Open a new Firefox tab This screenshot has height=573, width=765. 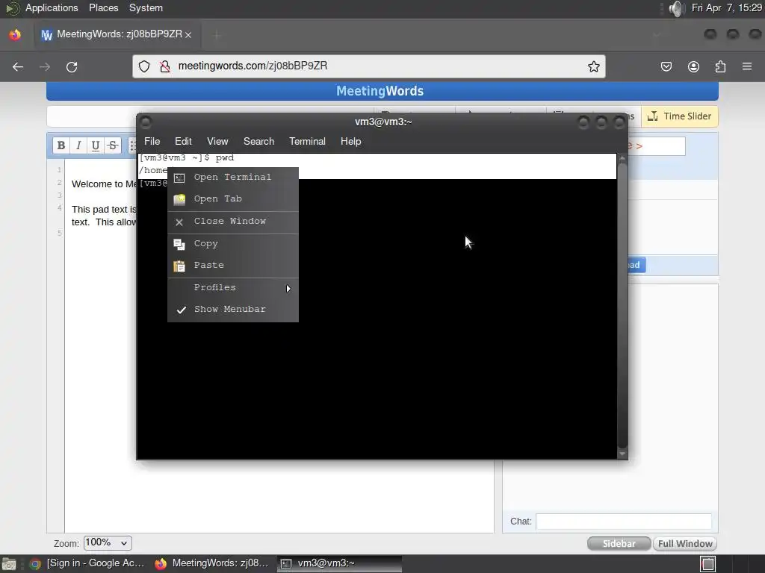[217, 35]
